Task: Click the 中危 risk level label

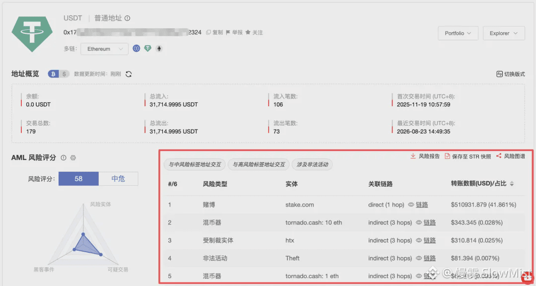Action: [x=118, y=179]
